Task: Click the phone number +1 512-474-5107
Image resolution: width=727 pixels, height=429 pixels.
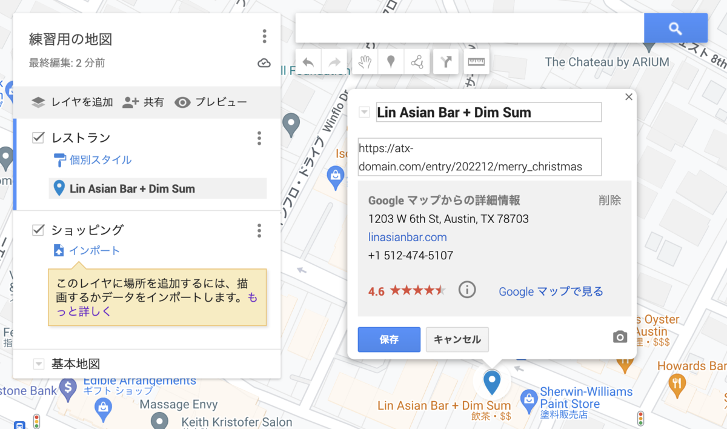Action: 411,256
